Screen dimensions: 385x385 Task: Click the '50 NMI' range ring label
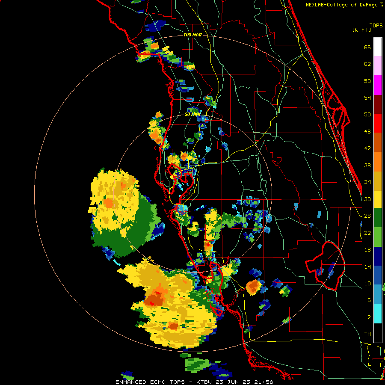click(x=192, y=114)
